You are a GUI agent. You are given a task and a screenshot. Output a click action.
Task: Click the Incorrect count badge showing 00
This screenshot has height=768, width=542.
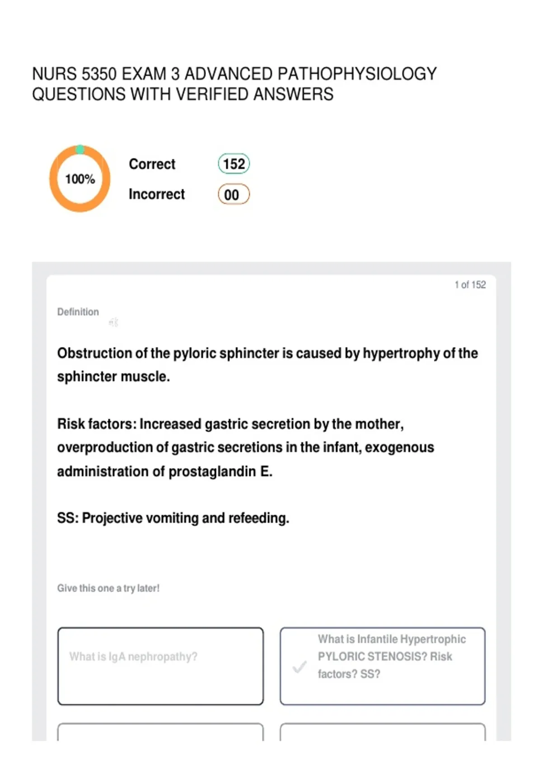[x=234, y=194]
